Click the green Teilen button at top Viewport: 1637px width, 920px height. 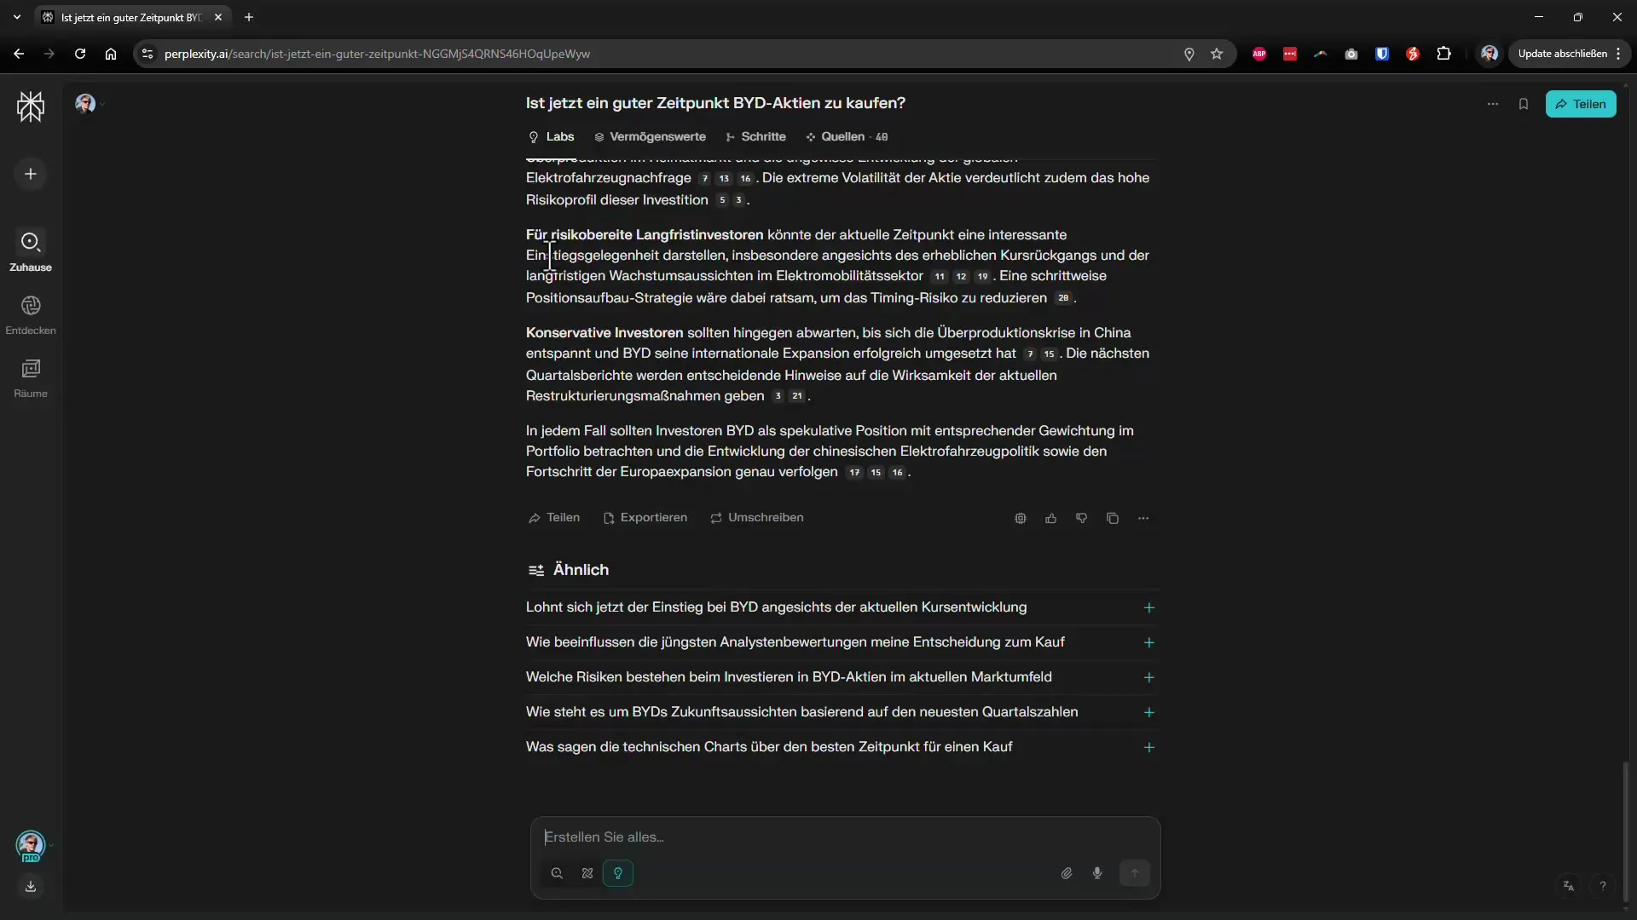[1581, 104]
